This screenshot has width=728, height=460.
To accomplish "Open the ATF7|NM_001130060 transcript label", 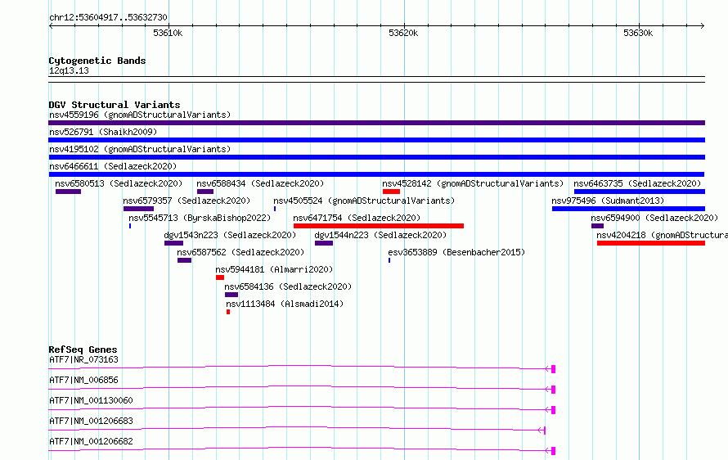I will pyautogui.click(x=91, y=400).
